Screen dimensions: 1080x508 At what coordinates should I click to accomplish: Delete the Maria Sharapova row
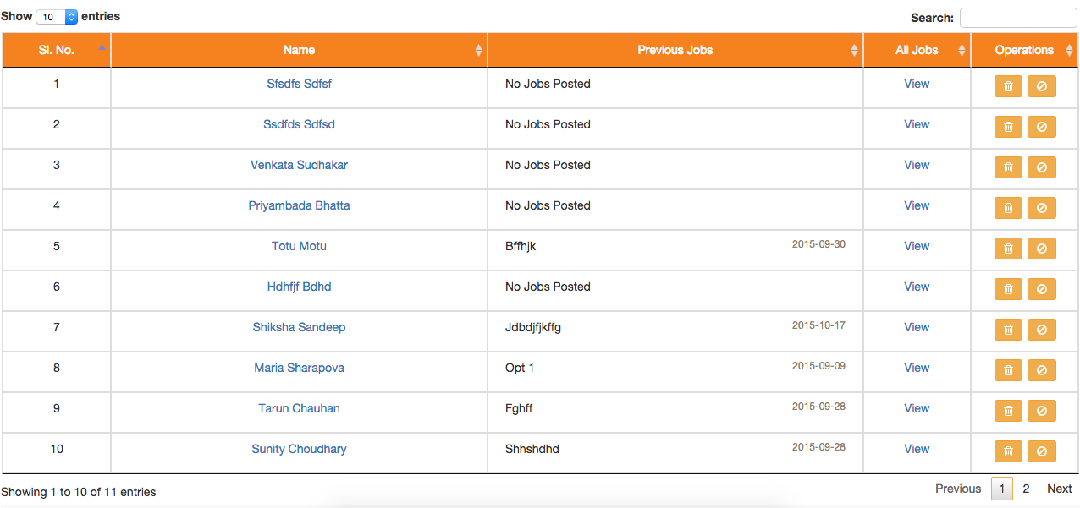(1008, 370)
